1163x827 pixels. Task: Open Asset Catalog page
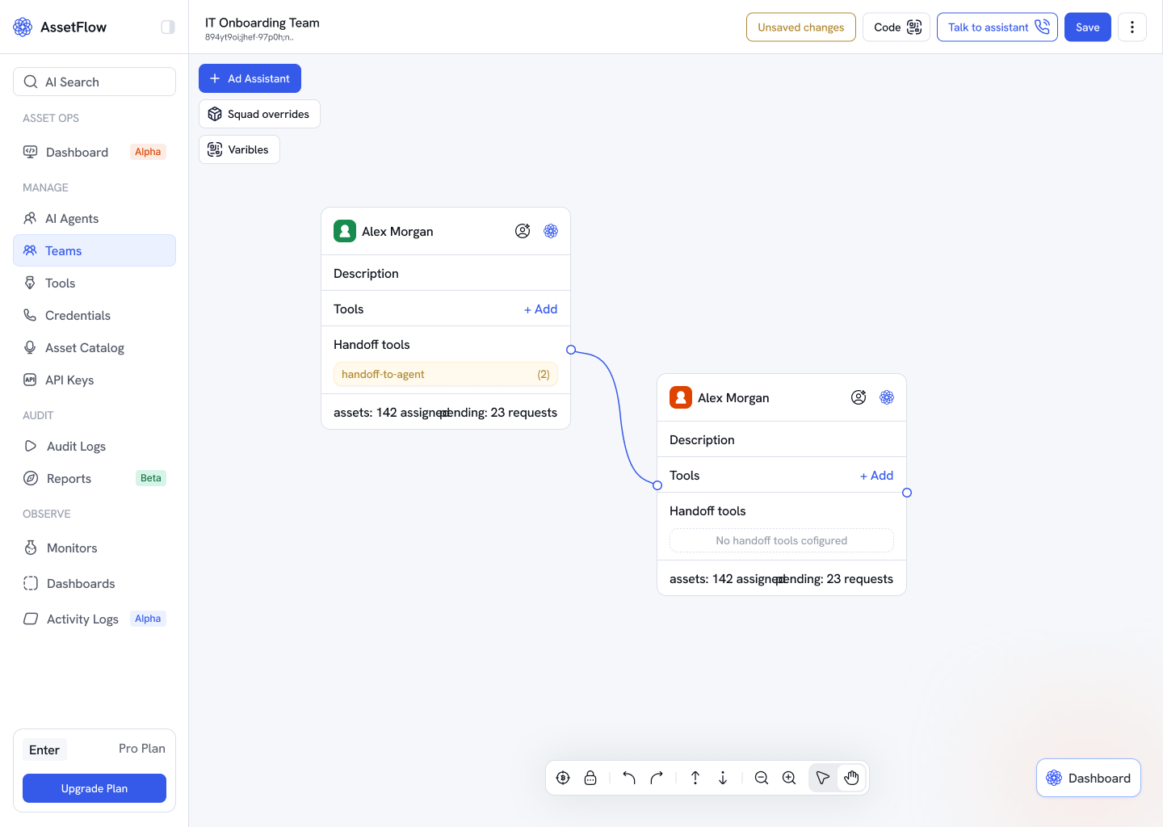[x=94, y=347]
